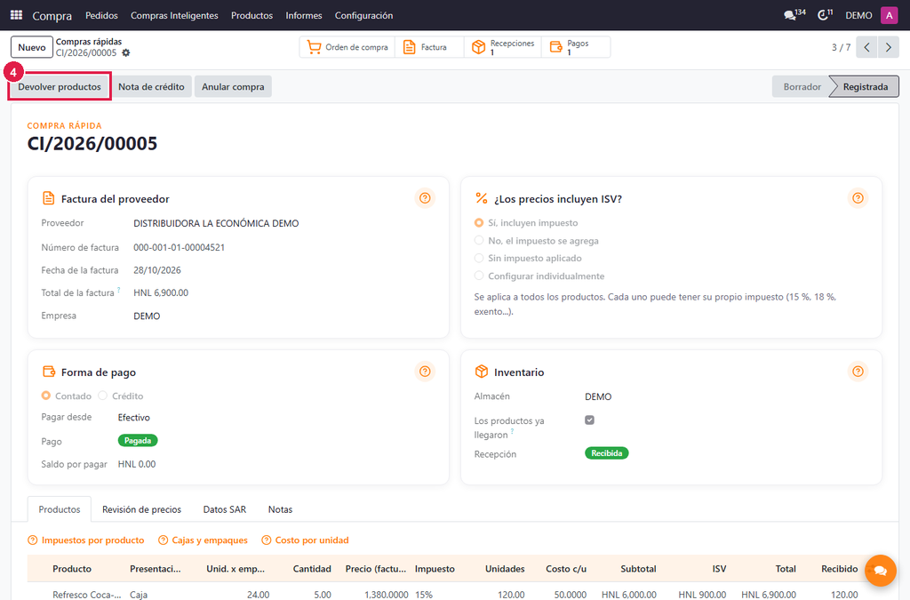Open the Recepciones smart button
Image resolution: width=910 pixels, height=600 pixels.
503,47
